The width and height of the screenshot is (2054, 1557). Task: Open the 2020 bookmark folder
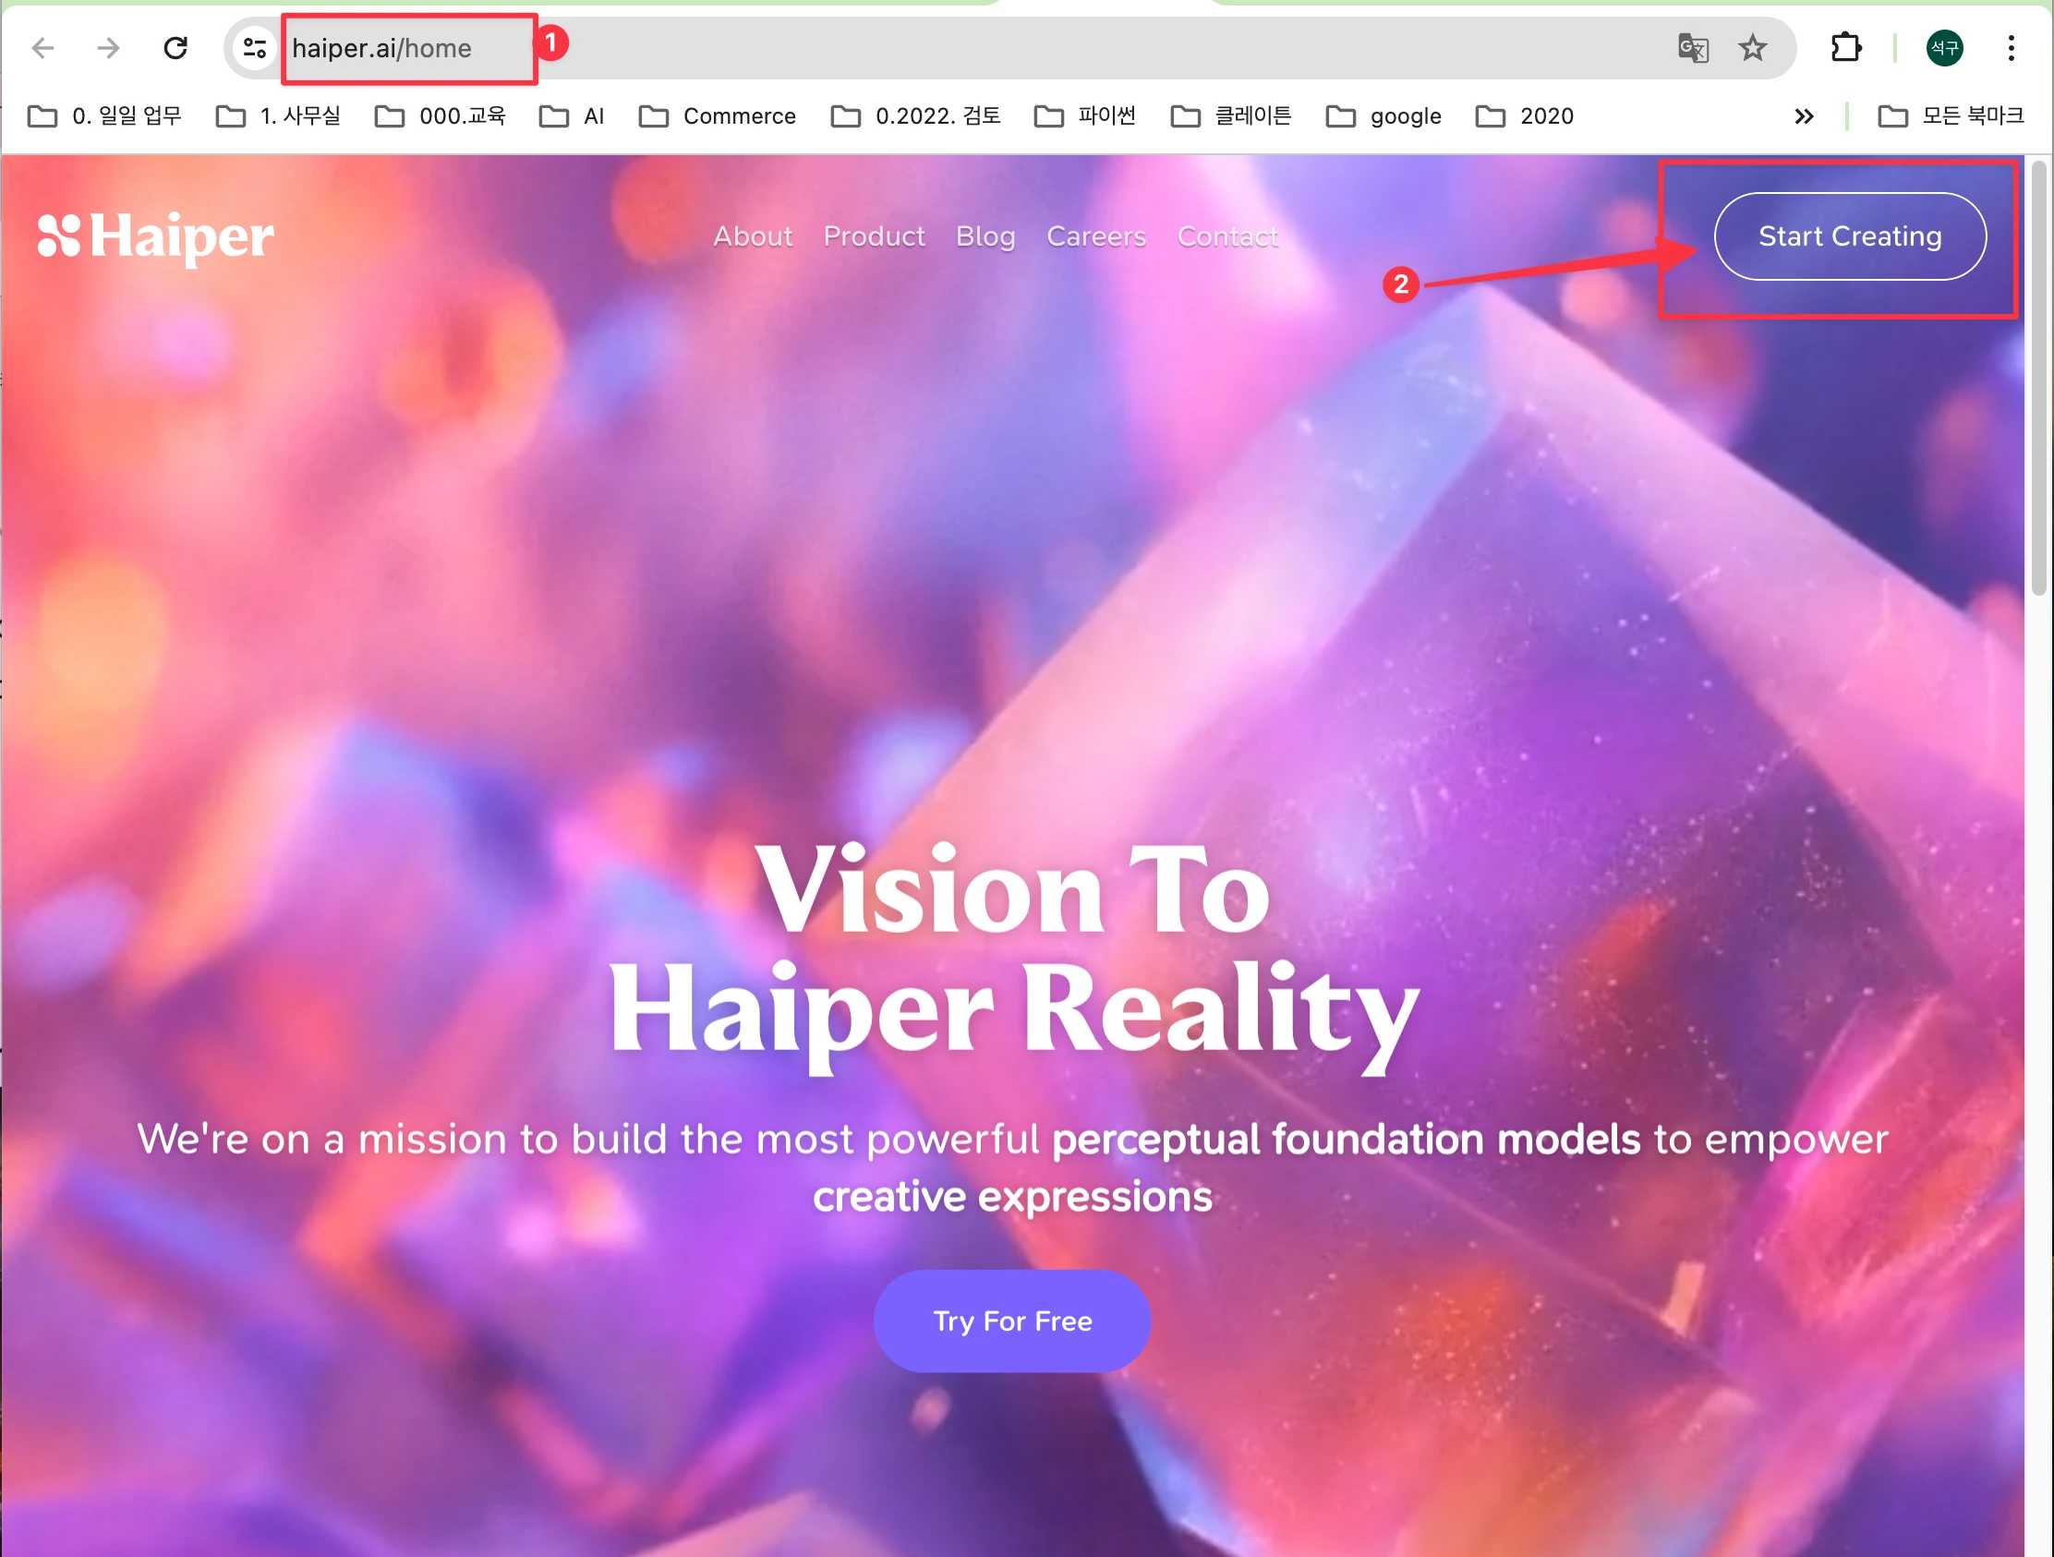[x=1525, y=116]
